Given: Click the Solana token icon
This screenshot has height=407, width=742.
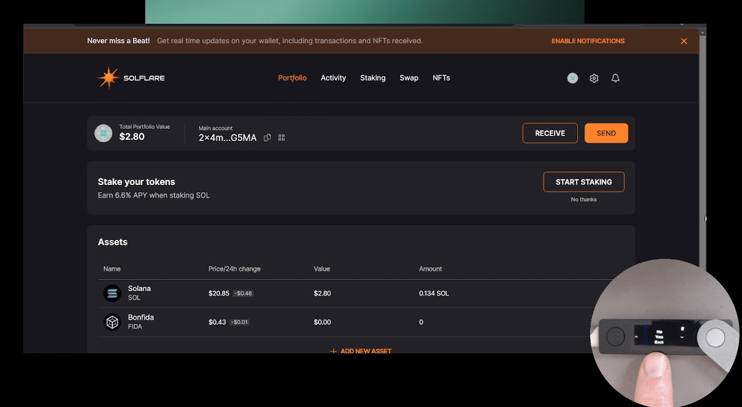Looking at the screenshot, I should 112,293.
